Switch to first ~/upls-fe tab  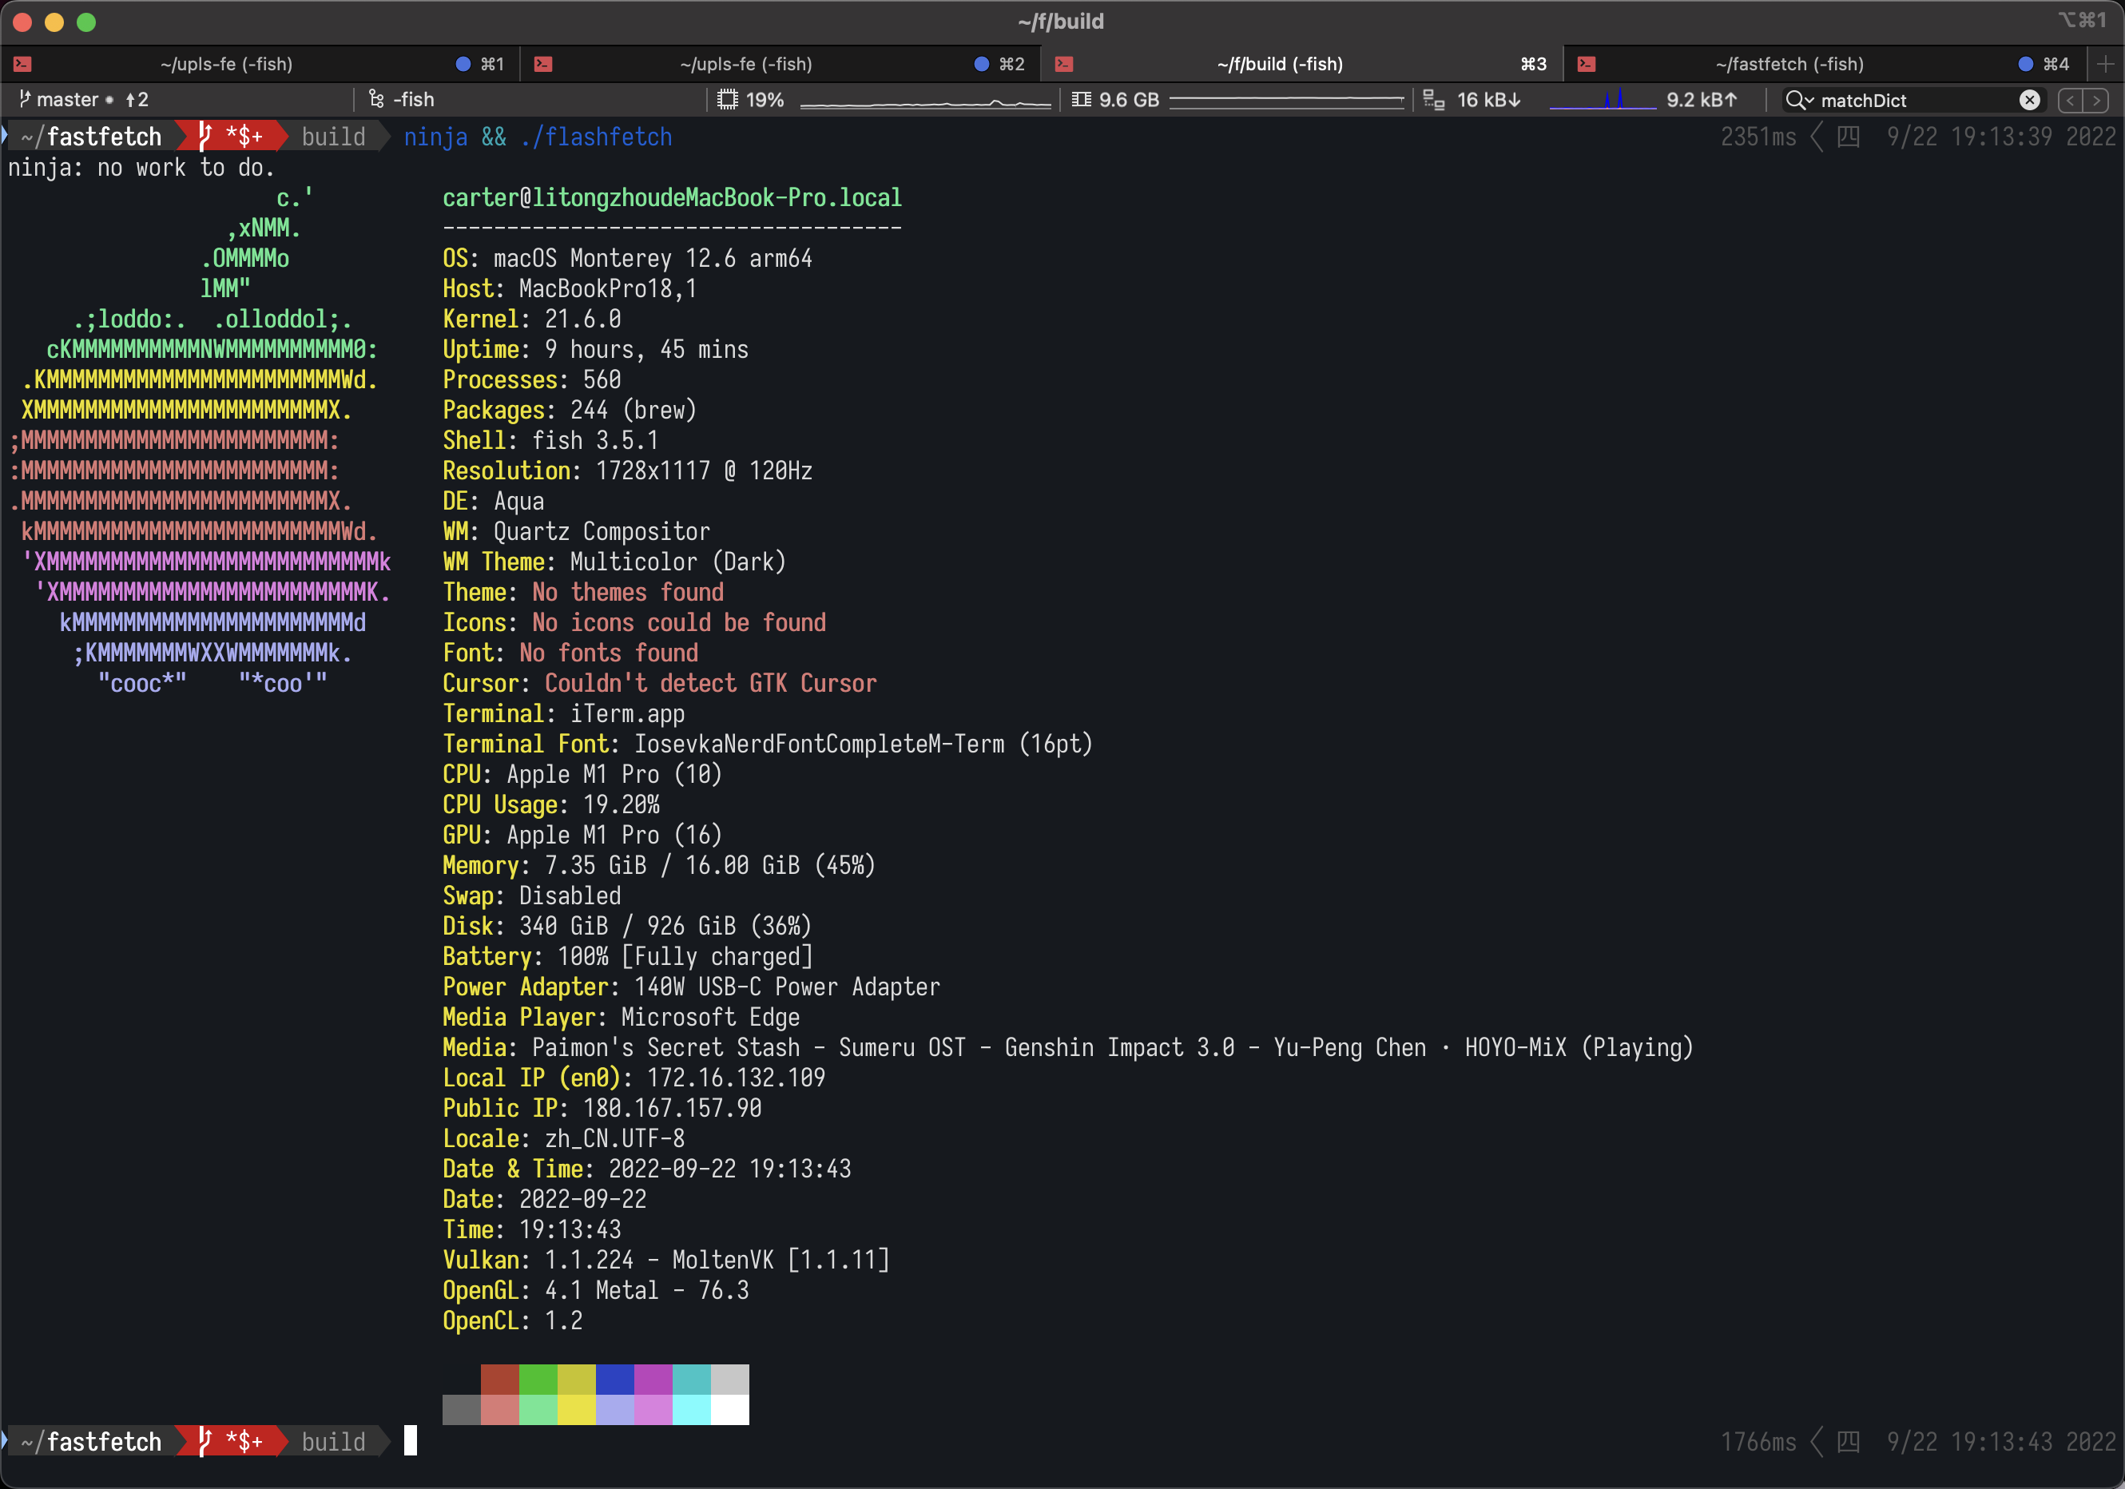point(227,64)
